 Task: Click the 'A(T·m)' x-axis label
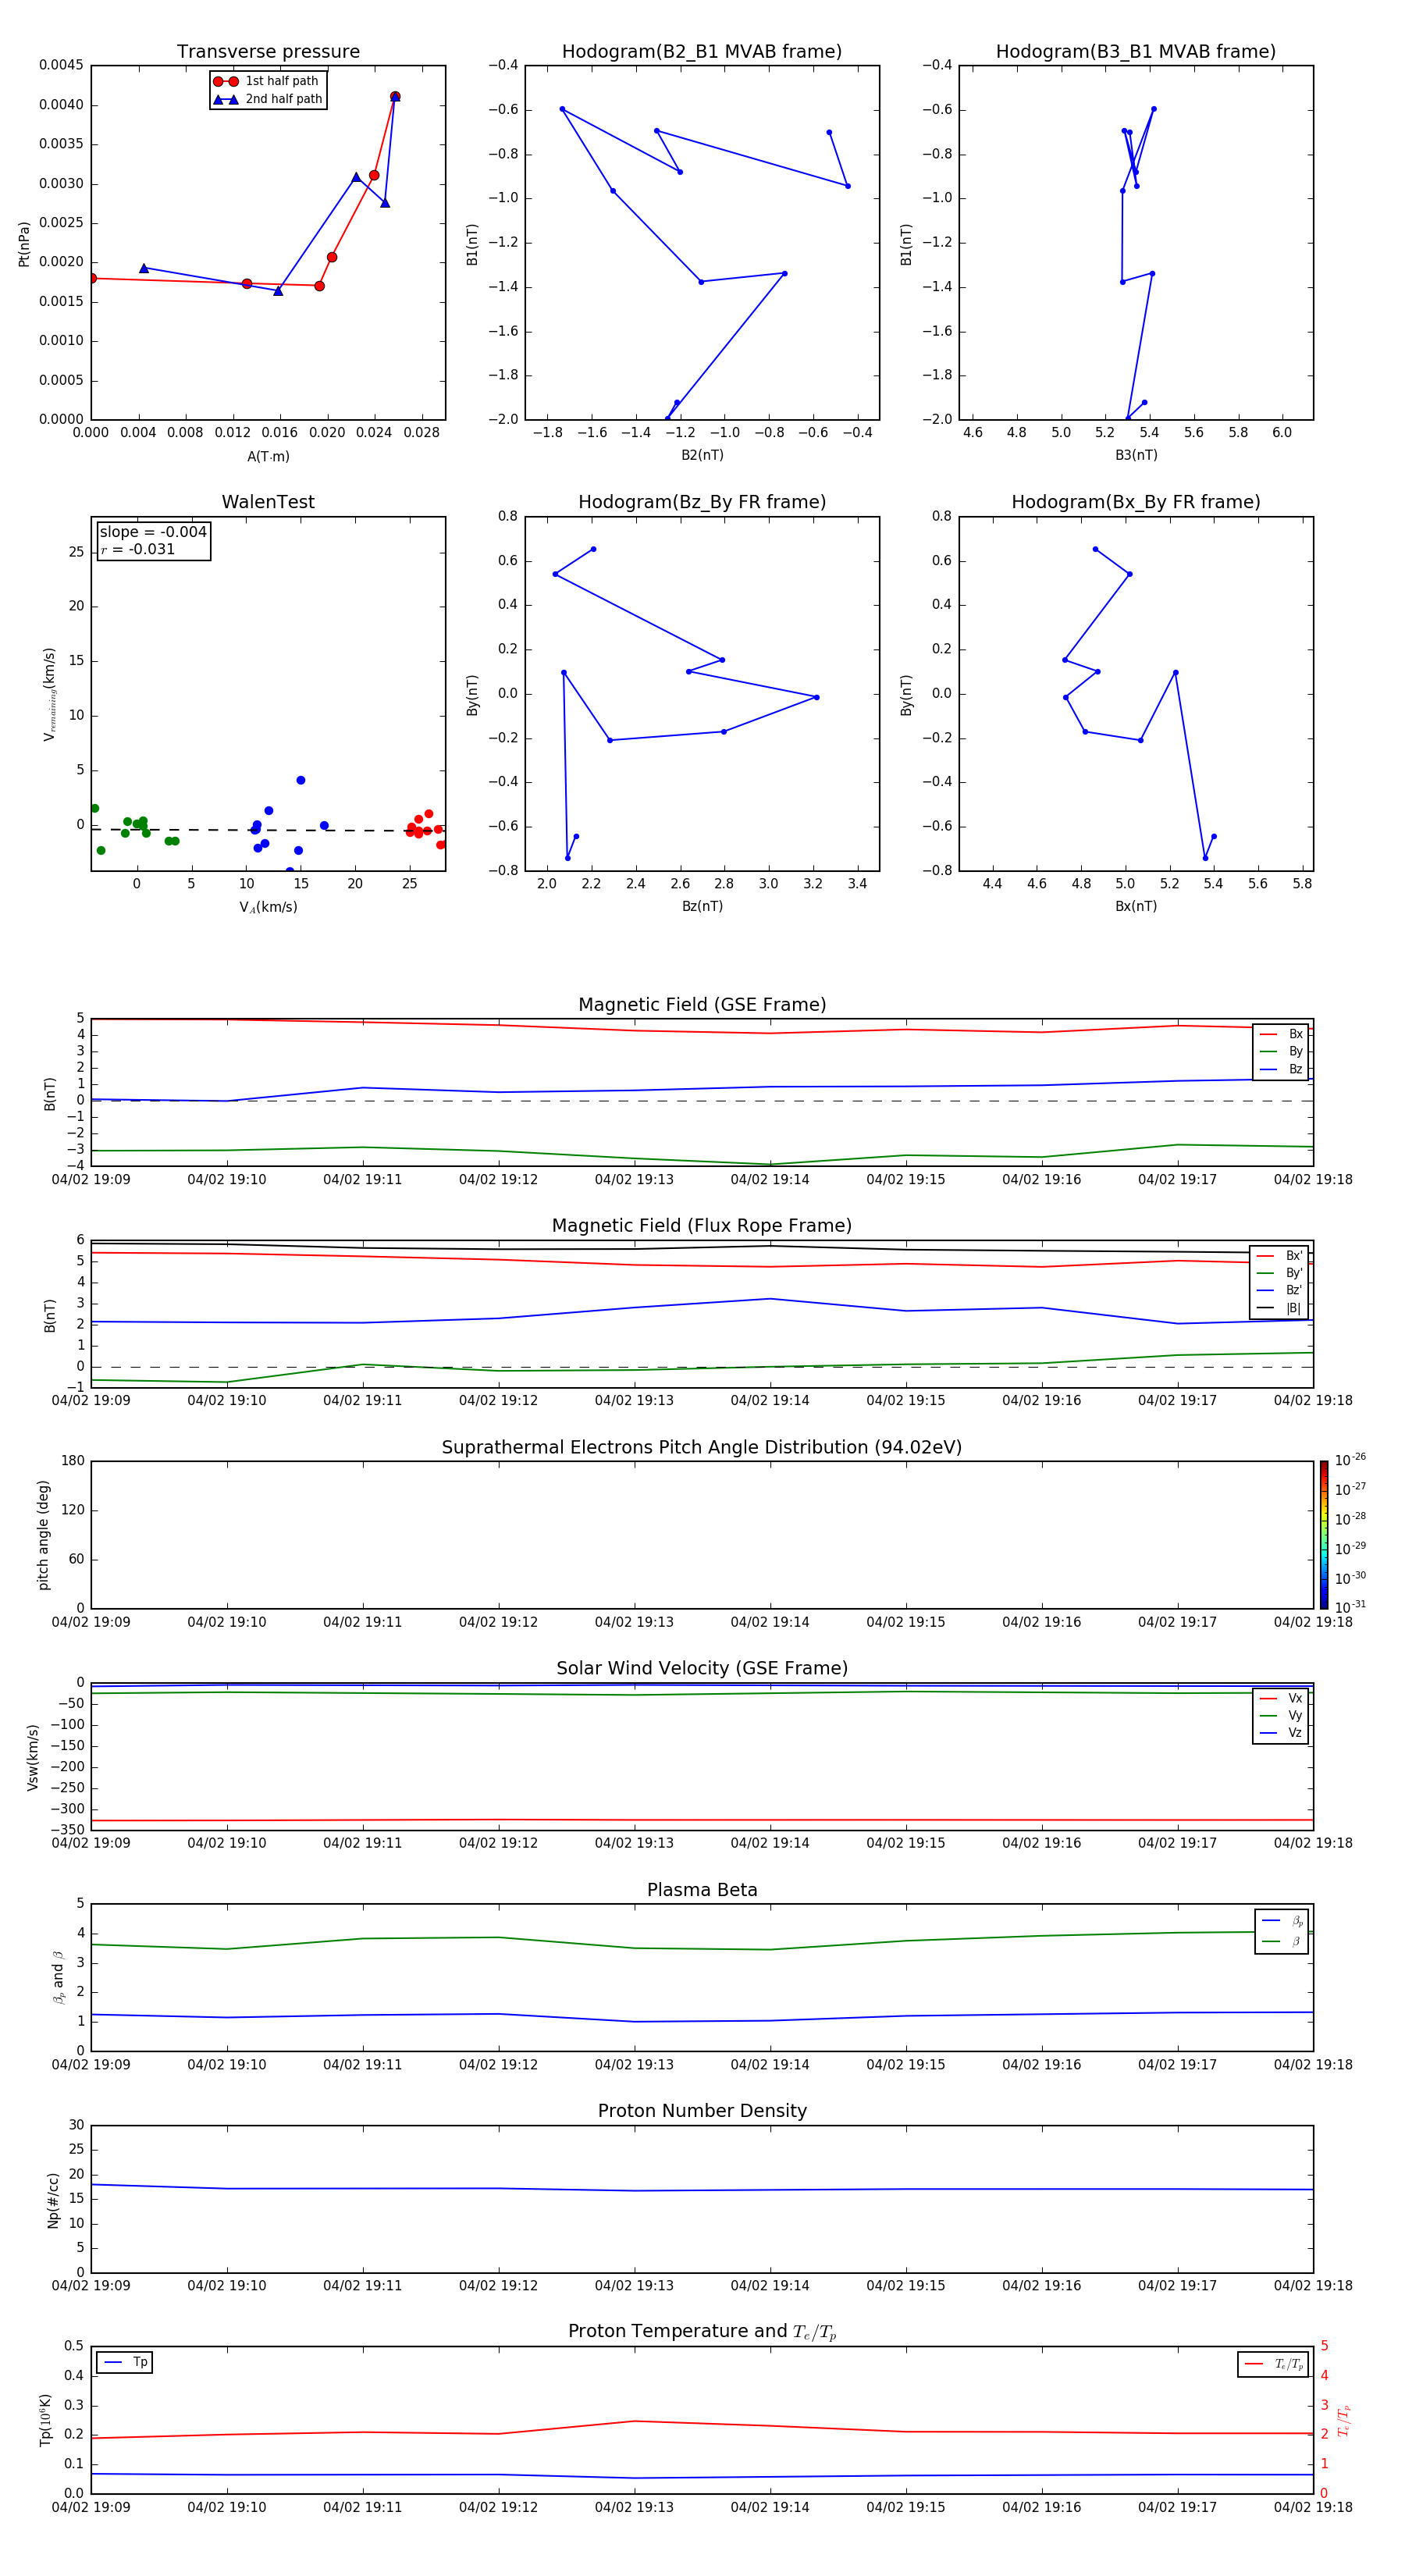tap(268, 457)
